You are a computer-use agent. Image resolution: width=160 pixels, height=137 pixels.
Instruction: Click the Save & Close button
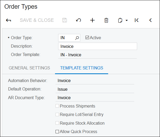(37, 20)
